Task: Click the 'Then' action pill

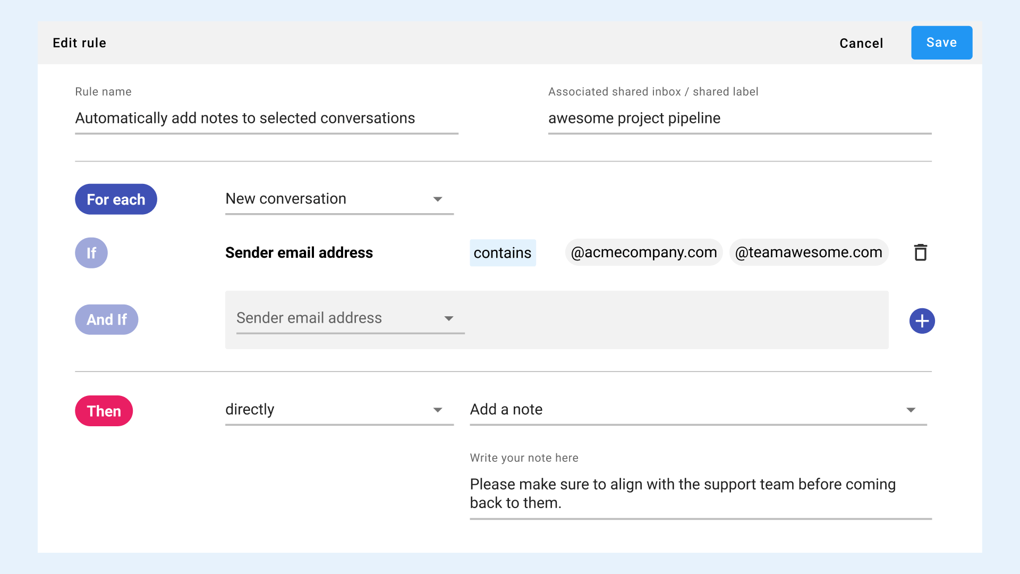Action: 104,410
